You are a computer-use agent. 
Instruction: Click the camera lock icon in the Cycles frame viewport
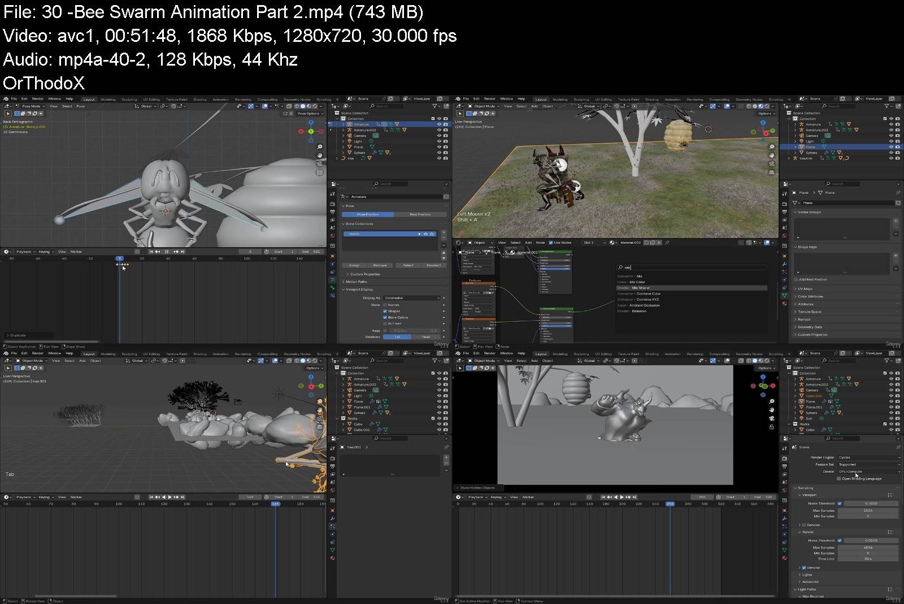772,427
